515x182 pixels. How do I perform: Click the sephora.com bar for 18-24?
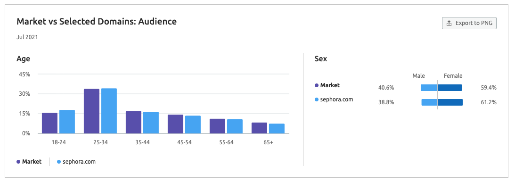pos(67,122)
